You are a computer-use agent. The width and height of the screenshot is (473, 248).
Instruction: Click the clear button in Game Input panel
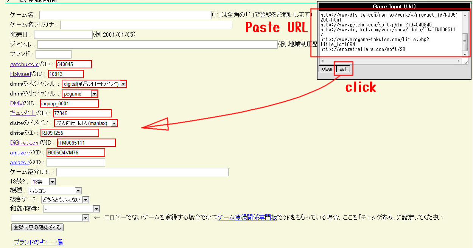[x=327, y=69]
